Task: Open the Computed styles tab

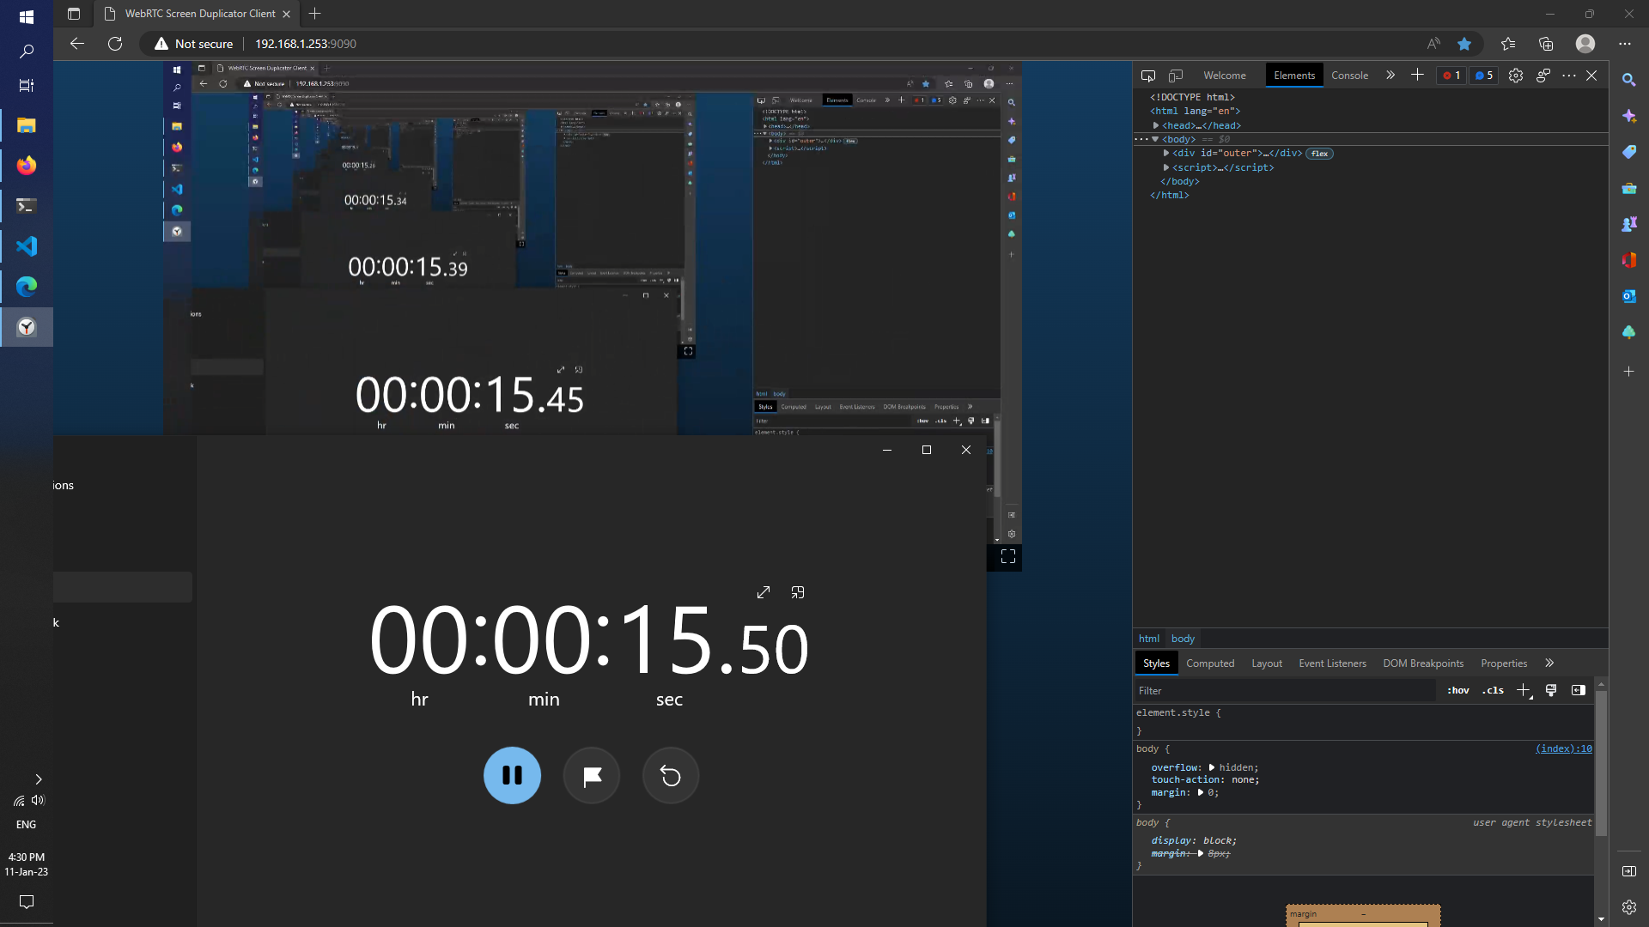Action: (1209, 663)
